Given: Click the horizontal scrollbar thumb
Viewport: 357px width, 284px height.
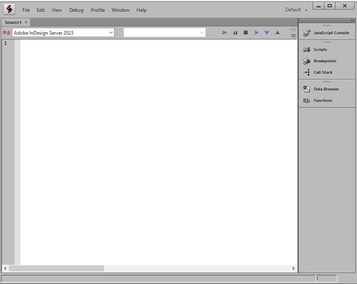Looking at the screenshot, I should coord(57,268).
